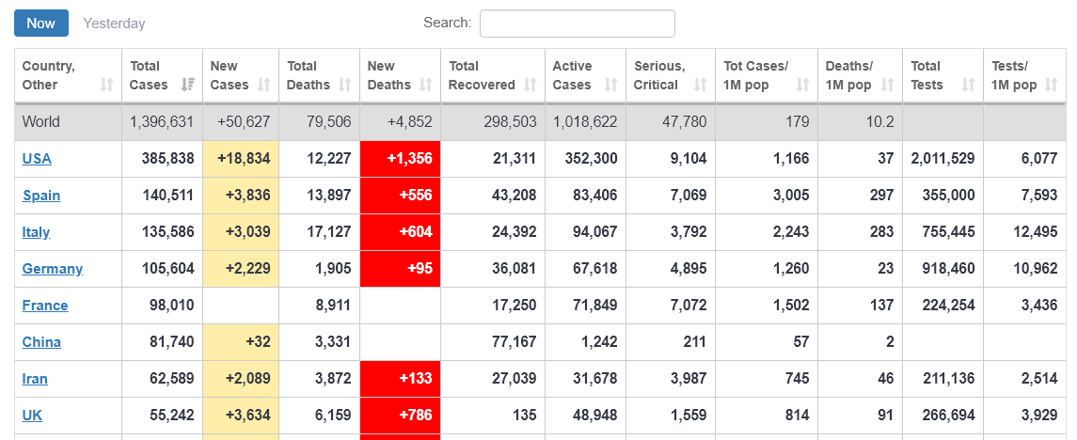Click China total recovered 77,167
The image size is (1077, 440).
(x=514, y=342)
